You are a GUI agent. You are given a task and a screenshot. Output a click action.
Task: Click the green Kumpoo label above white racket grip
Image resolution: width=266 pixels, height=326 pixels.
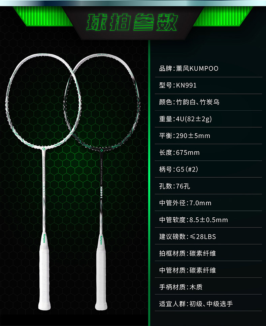point(44,238)
